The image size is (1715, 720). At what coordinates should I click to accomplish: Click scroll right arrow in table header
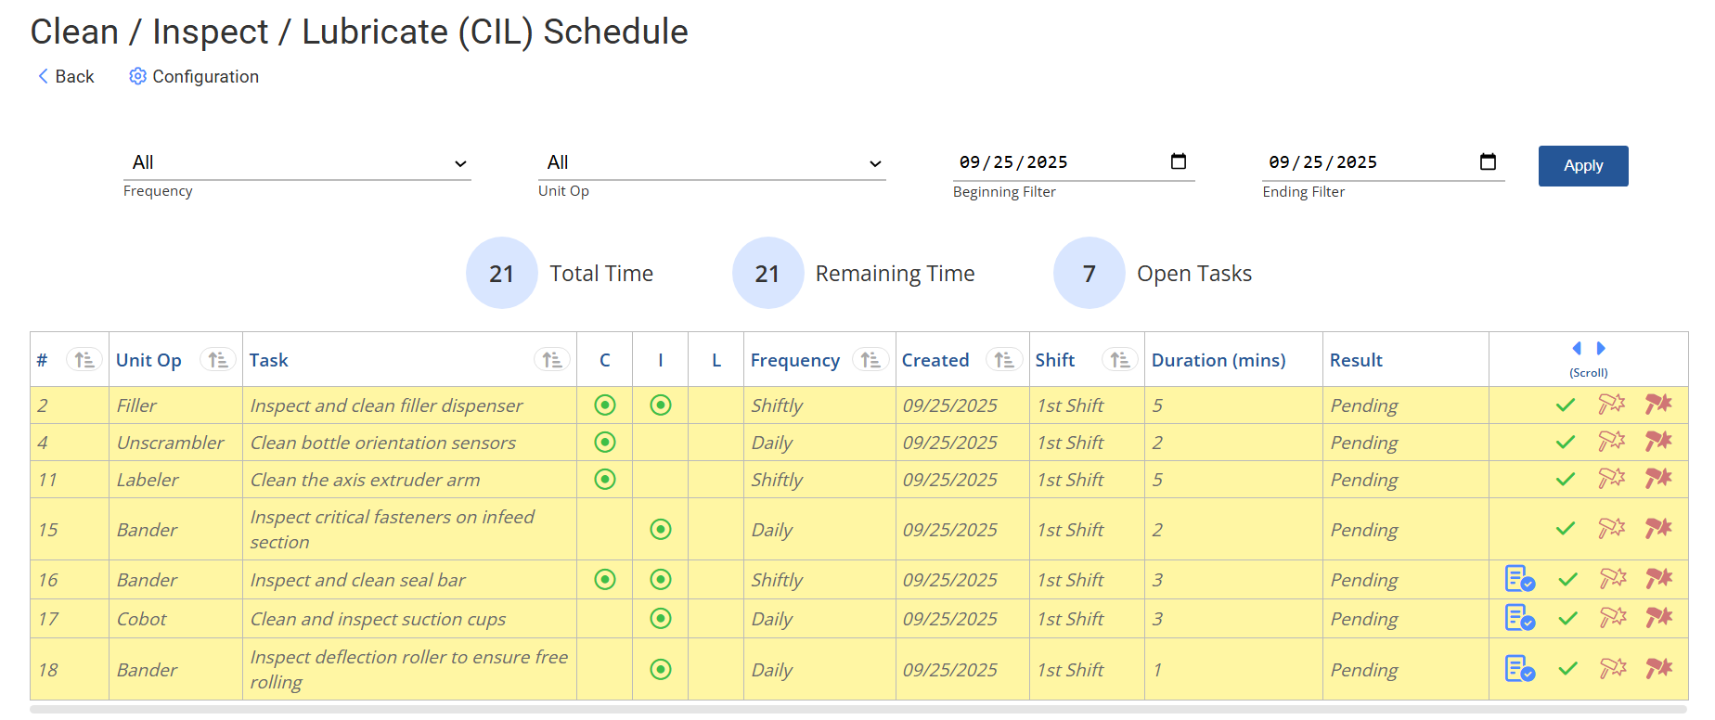pos(1601,349)
